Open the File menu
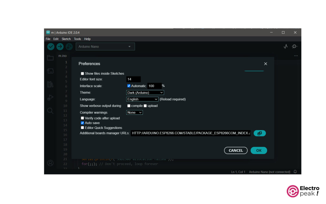 tap(48, 39)
